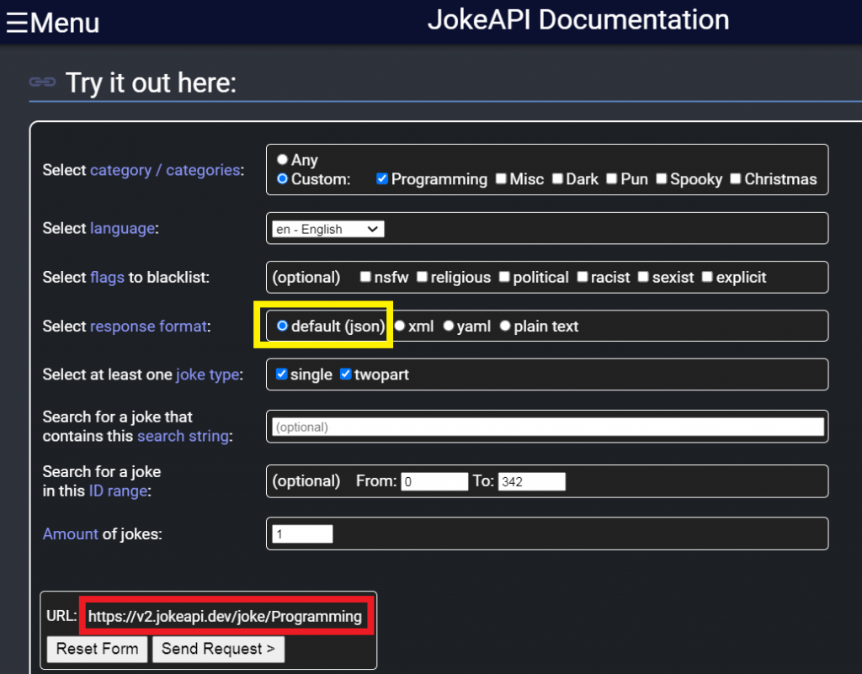Enable the Pun category checkbox
Image resolution: width=862 pixels, height=674 pixels.
(612, 178)
